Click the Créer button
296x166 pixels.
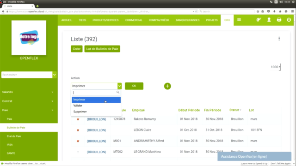(x=77, y=49)
